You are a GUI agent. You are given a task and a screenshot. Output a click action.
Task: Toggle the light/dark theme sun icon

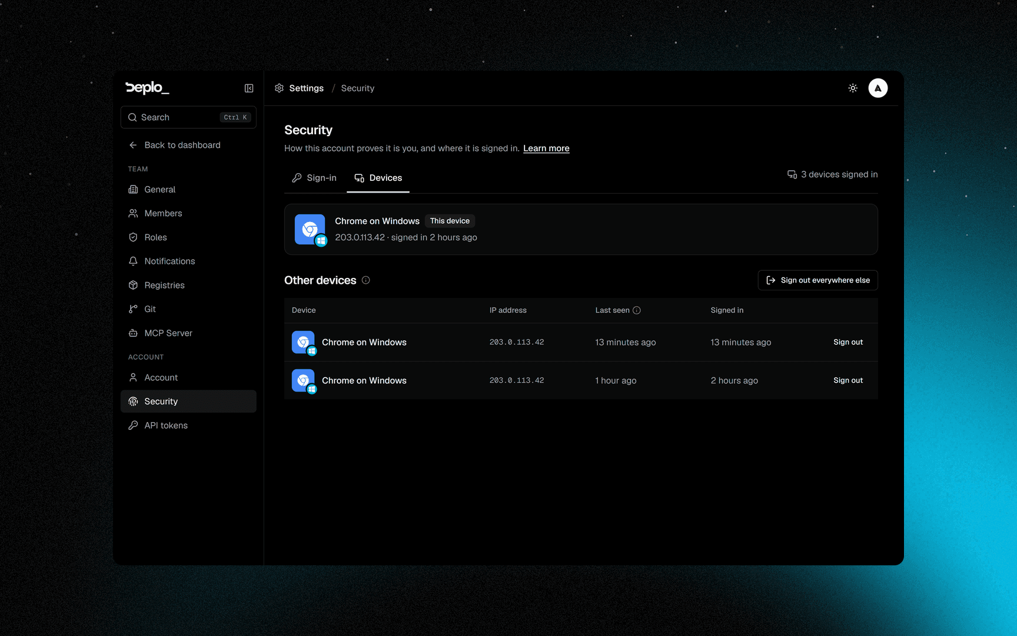(x=853, y=88)
